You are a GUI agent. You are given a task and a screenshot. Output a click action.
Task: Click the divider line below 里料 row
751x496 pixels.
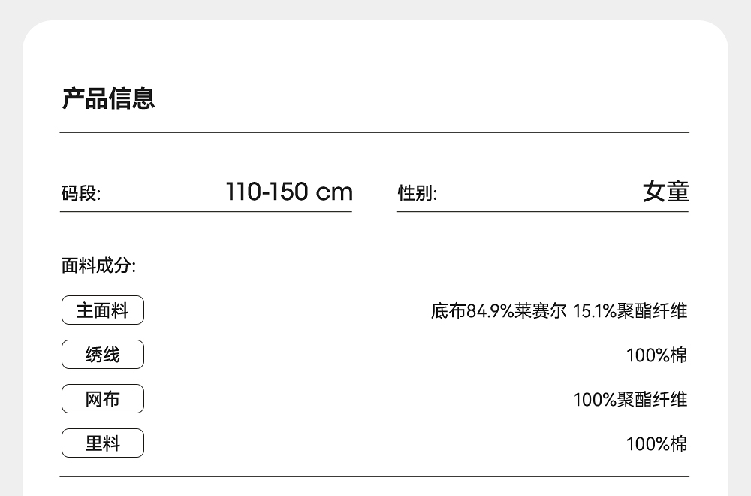pos(374,476)
